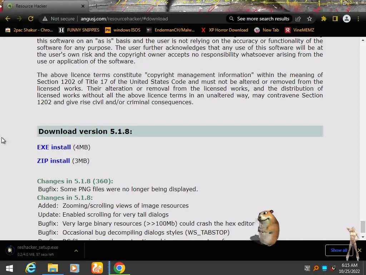Image resolution: width=366 pixels, height=275 pixels.
Task: Open the FUNNY SNIPPIES bookmark
Action: pyautogui.click(x=79, y=30)
